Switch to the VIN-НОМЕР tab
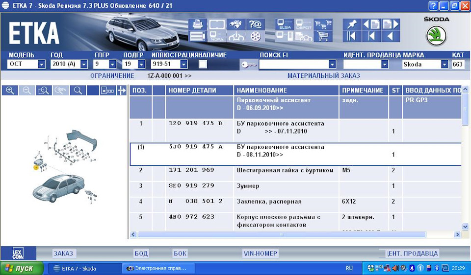471x275 pixels. 261,253
